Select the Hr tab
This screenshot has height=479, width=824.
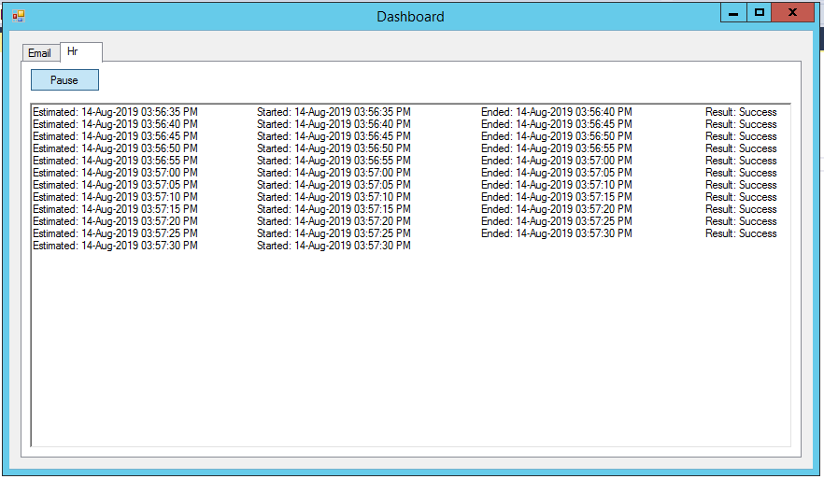coord(81,51)
